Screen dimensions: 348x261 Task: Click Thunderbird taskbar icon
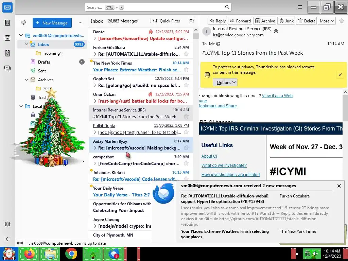click(114, 254)
